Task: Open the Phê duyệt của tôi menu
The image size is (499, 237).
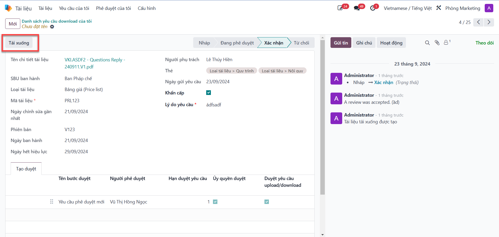Action: pyautogui.click(x=113, y=8)
